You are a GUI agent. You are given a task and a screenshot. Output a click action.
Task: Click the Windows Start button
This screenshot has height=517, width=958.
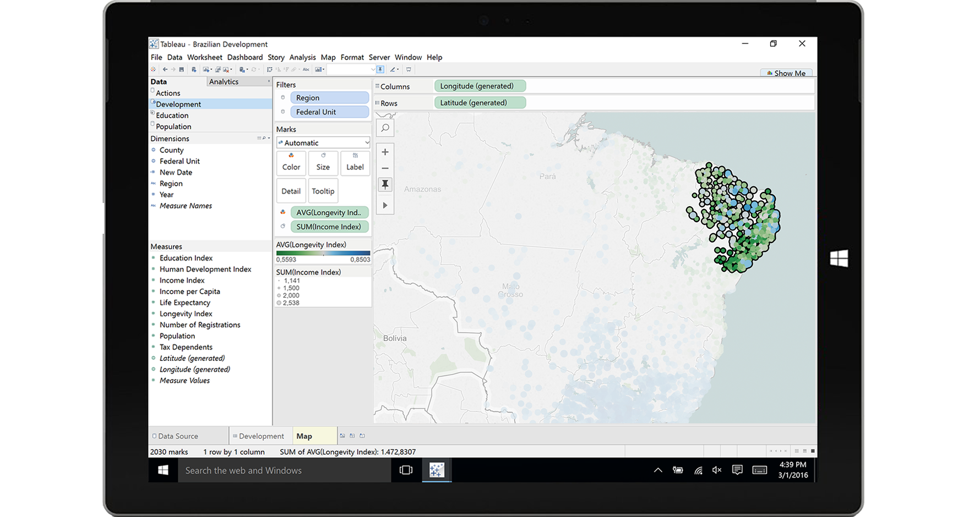pos(163,470)
